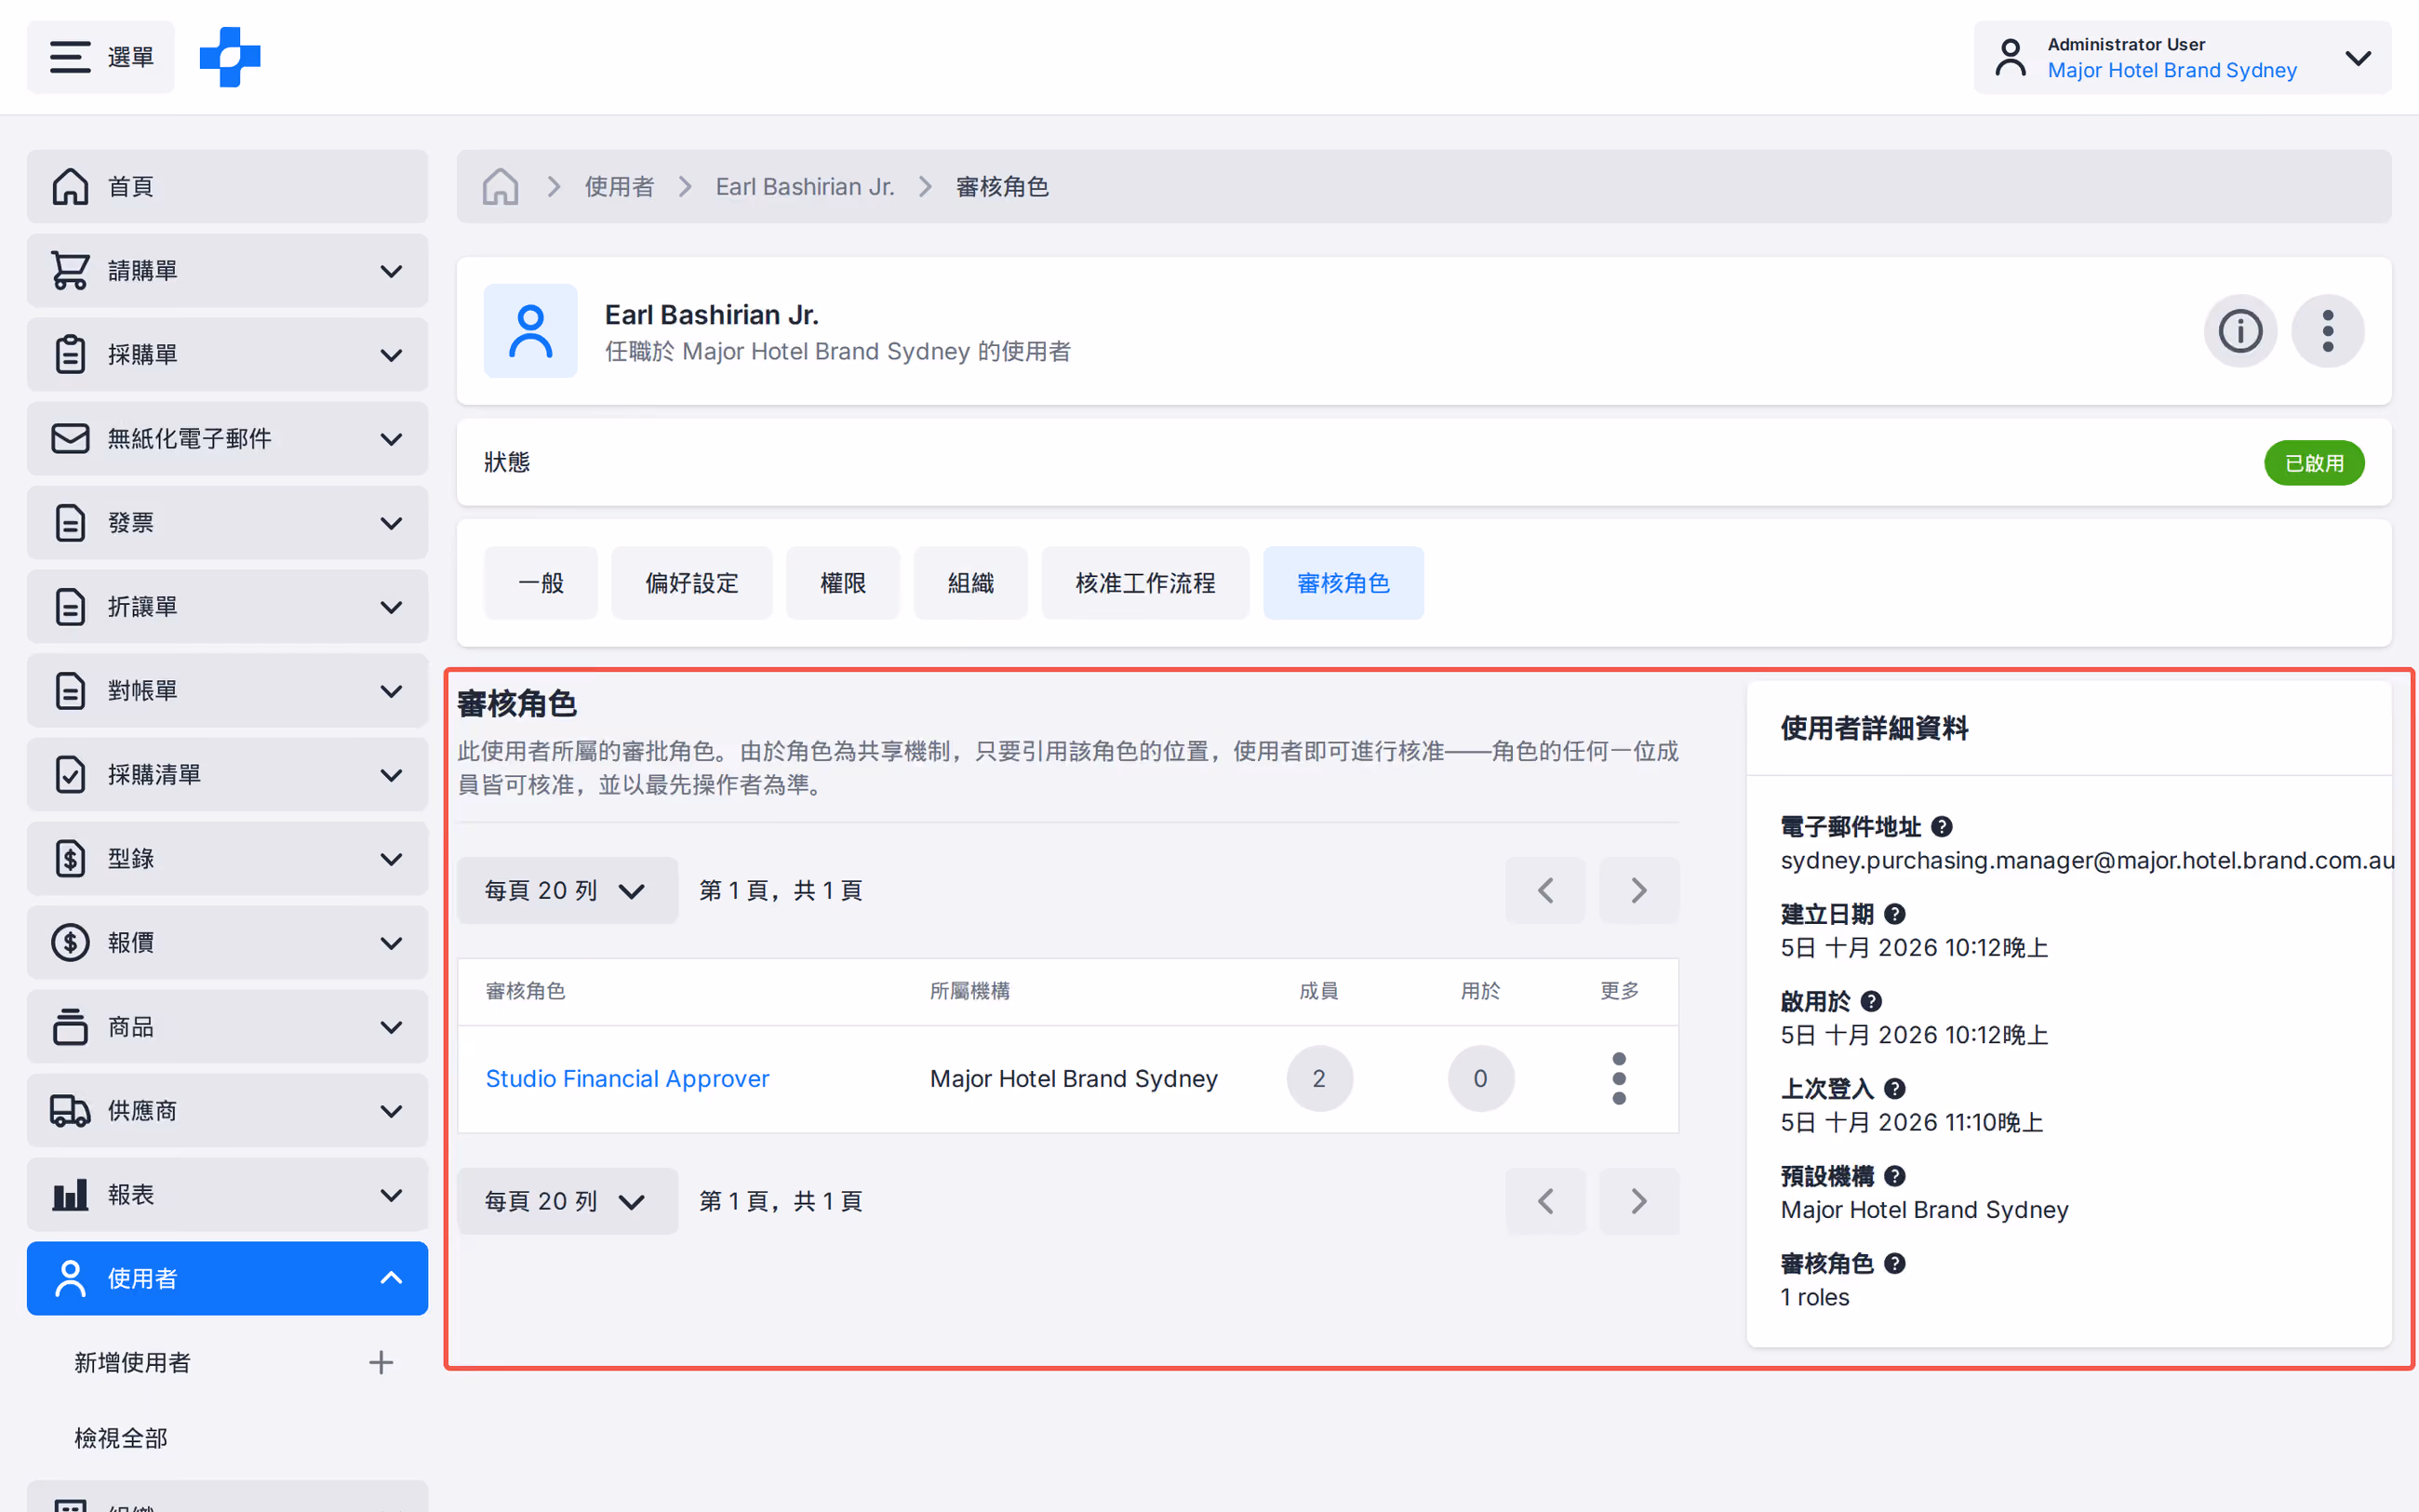Expand the 無紙化電子郵件 sidebar section

point(227,439)
